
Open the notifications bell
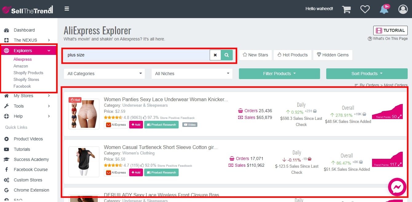point(384,9)
